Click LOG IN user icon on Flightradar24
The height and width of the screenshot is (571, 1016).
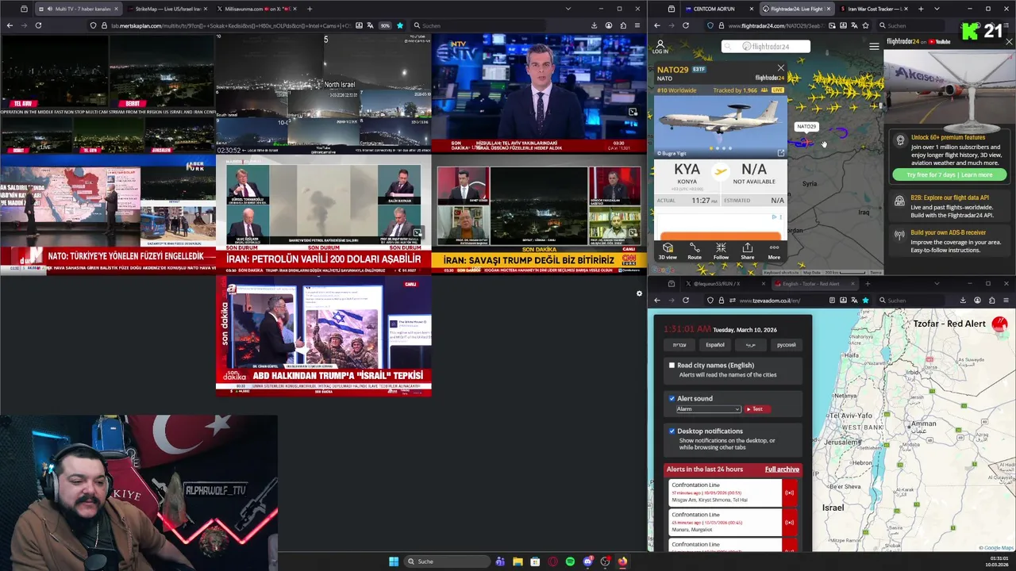click(660, 47)
